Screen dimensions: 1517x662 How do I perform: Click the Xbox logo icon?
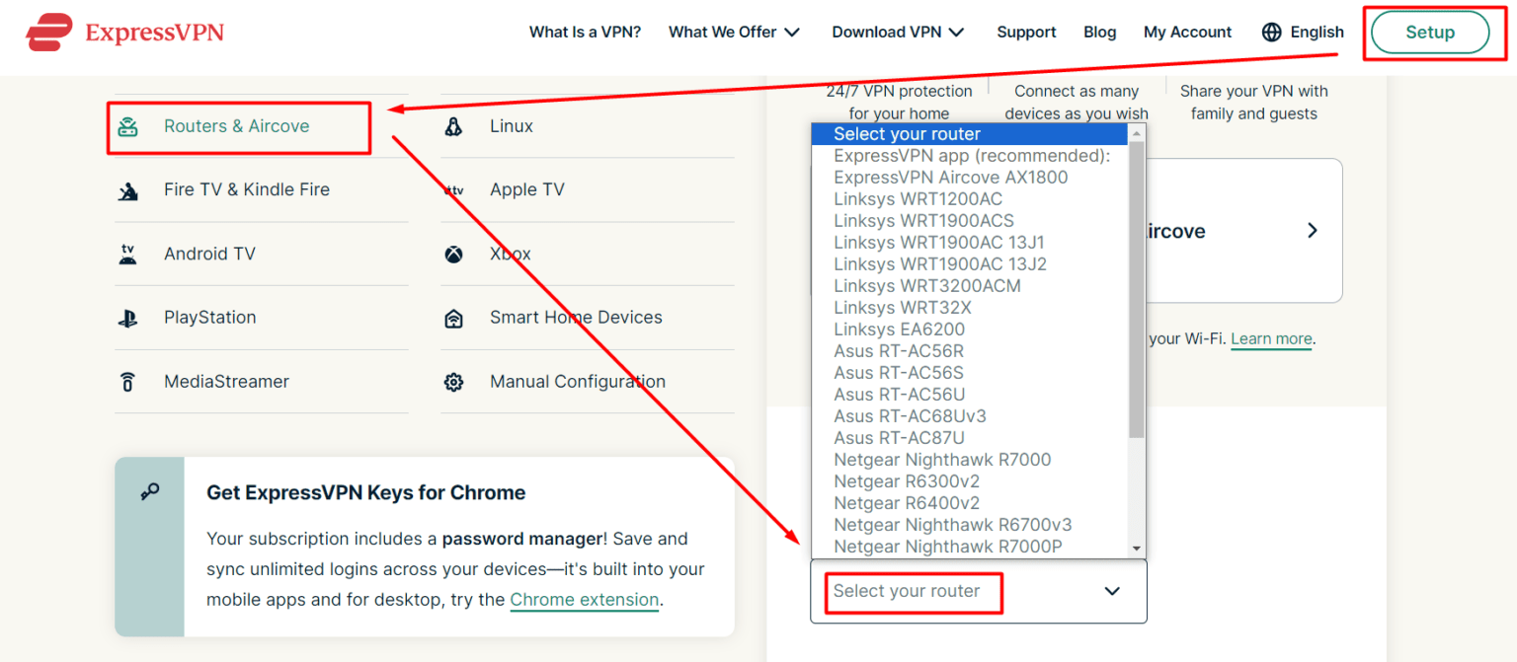coord(453,254)
